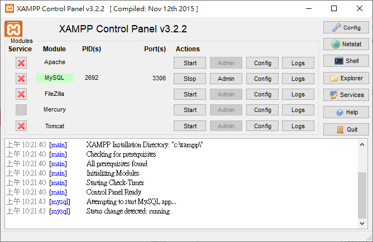Screen dimensions: 373x242
Task: Click the log scrollbar thumb
Action: tap(362, 195)
